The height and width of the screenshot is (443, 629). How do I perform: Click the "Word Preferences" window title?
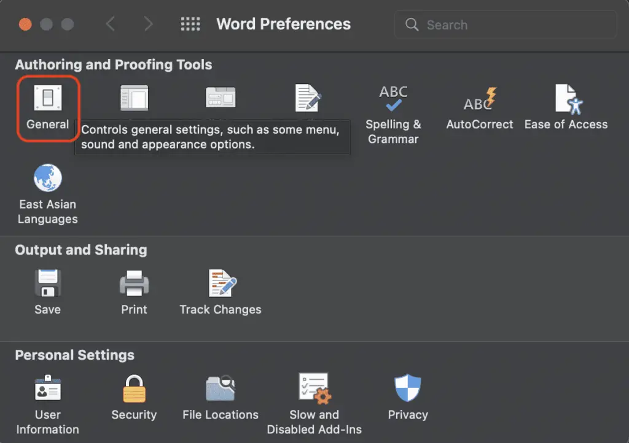coord(284,24)
